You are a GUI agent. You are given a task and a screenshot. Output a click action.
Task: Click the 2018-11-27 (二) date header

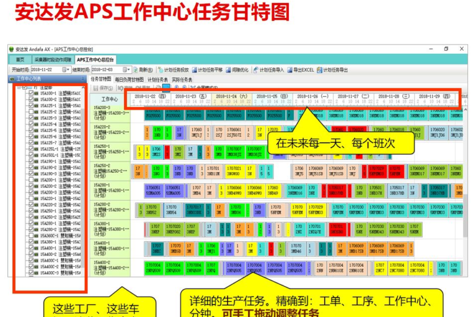click(x=353, y=96)
